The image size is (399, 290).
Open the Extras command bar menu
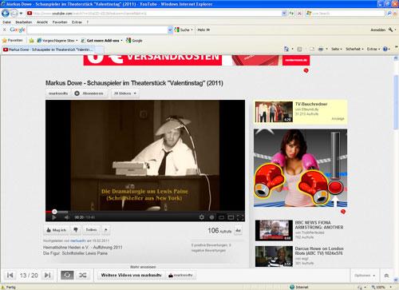373,49
